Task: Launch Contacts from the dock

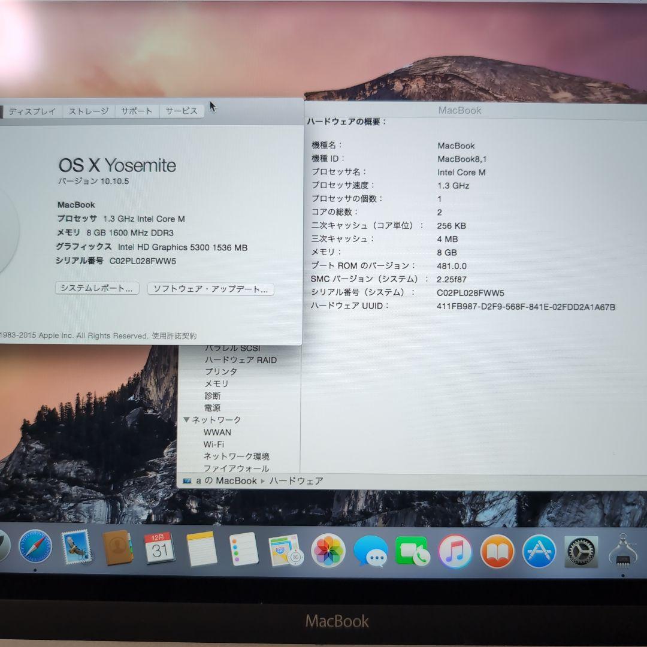Action: [118, 548]
